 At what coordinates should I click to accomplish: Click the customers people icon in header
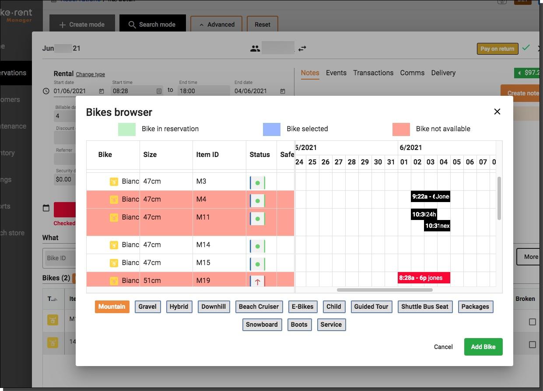point(255,49)
